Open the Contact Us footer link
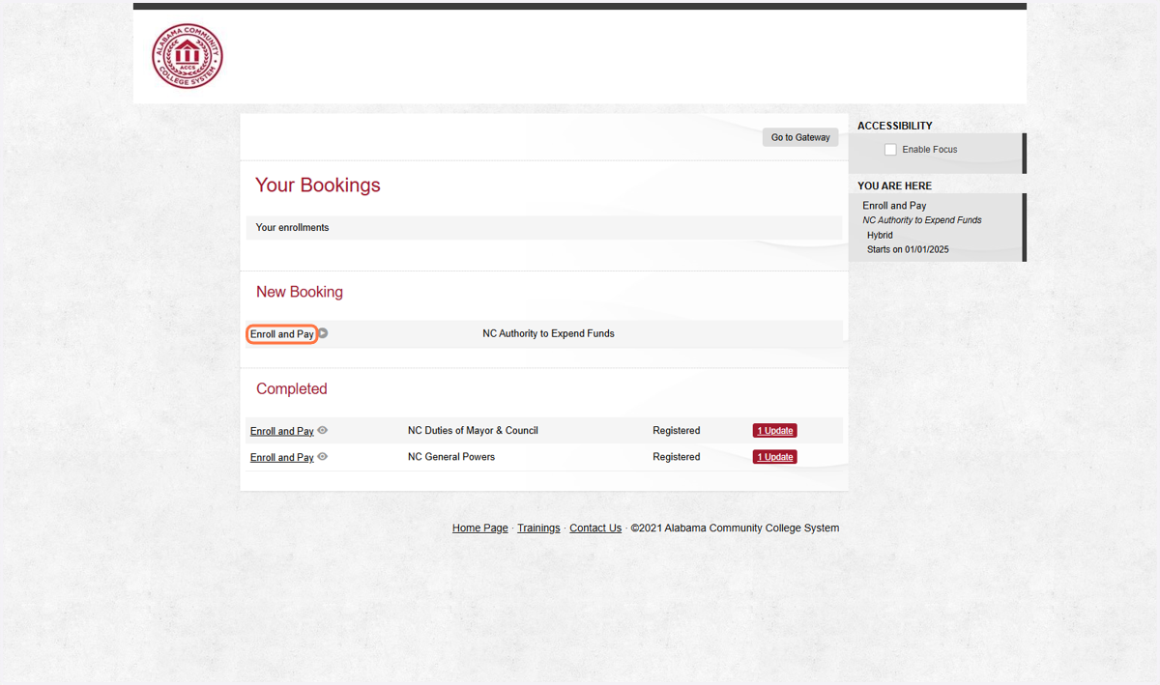Viewport: 1160px width, 685px height. click(595, 528)
